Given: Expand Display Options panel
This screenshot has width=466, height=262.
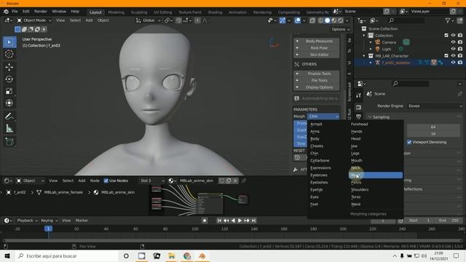Looking at the screenshot, I should 317,87.
